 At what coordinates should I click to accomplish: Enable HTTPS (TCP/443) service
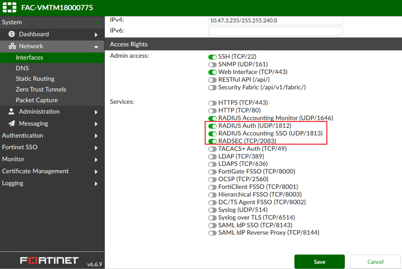tap(212, 103)
